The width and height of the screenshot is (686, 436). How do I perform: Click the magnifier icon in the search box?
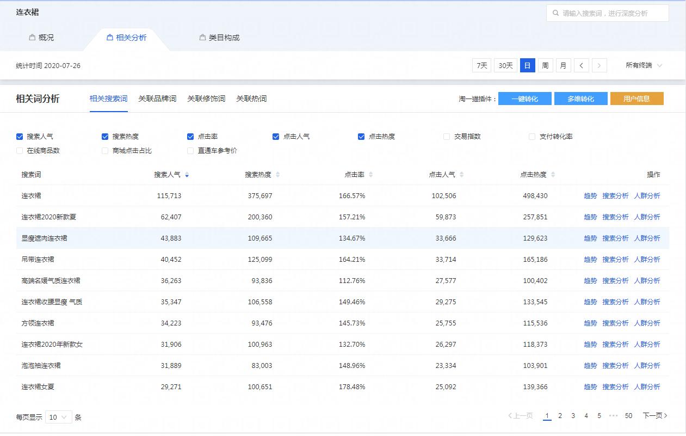click(x=555, y=13)
